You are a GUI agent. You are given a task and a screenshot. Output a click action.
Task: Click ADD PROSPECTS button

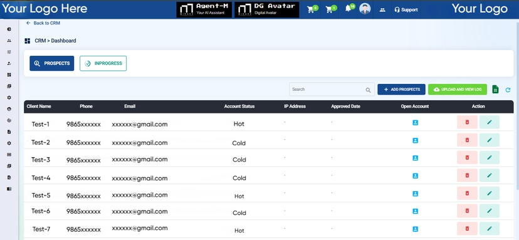(401, 90)
